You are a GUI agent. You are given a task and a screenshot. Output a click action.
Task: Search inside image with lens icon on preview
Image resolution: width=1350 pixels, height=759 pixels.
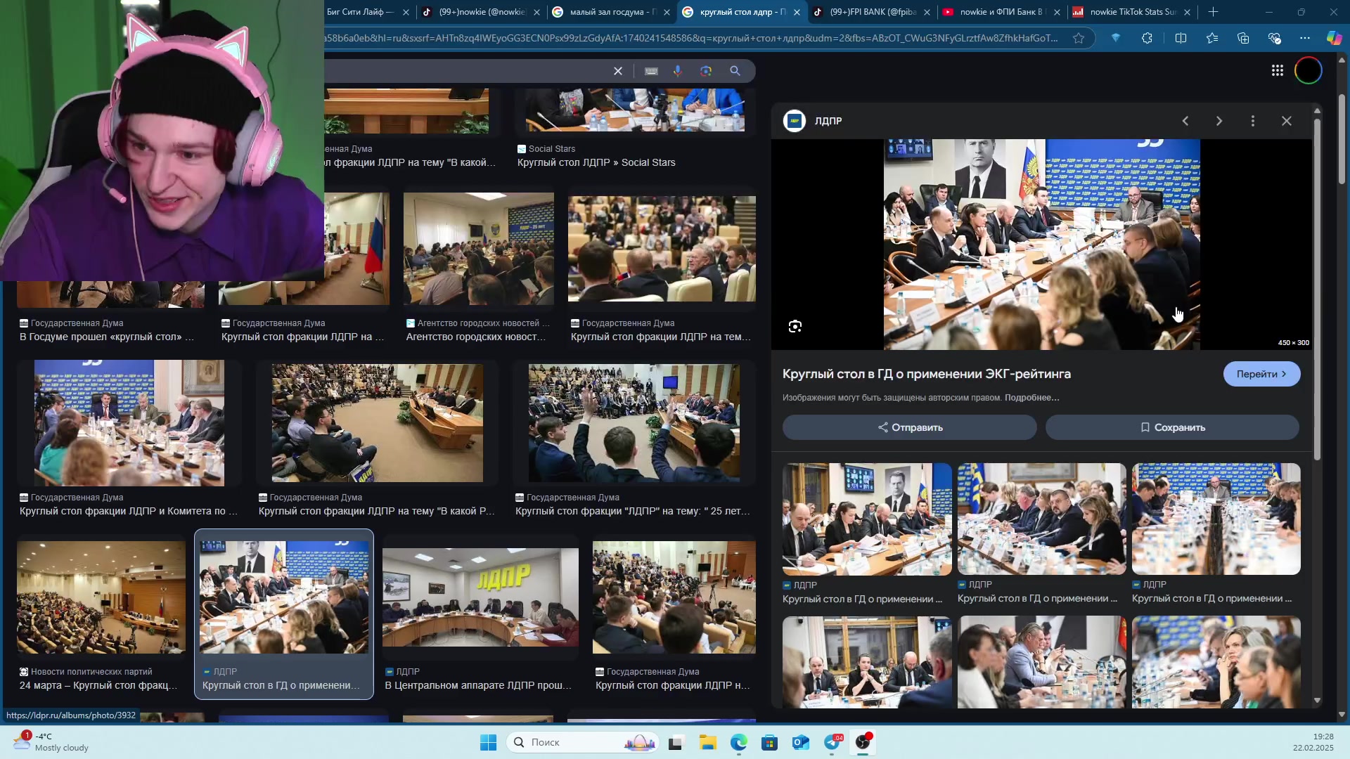click(795, 326)
